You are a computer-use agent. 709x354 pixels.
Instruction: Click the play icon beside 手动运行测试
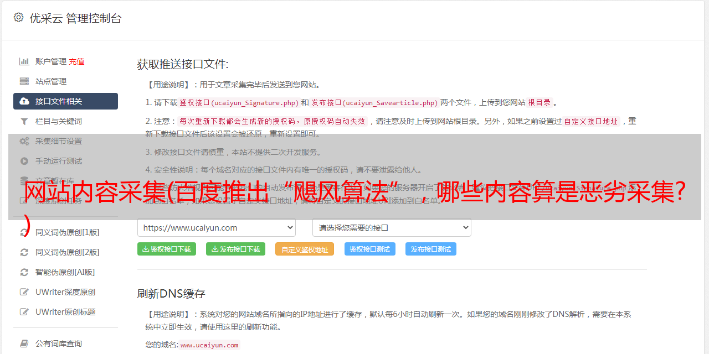coord(24,161)
